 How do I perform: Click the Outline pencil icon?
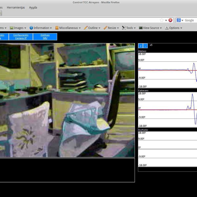tap(86, 28)
